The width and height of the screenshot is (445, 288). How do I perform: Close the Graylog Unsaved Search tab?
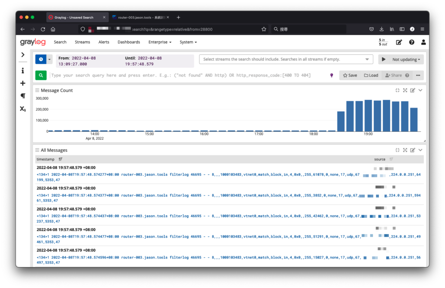click(x=104, y=17)
